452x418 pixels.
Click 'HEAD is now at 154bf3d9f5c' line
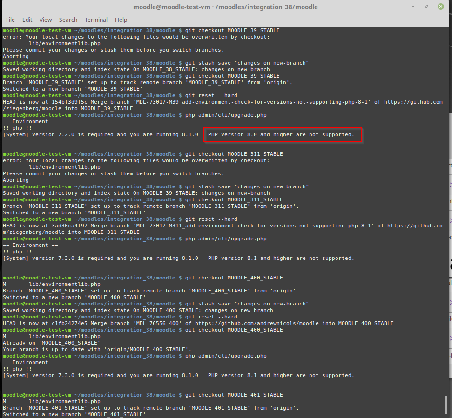(x=223, y=102)
